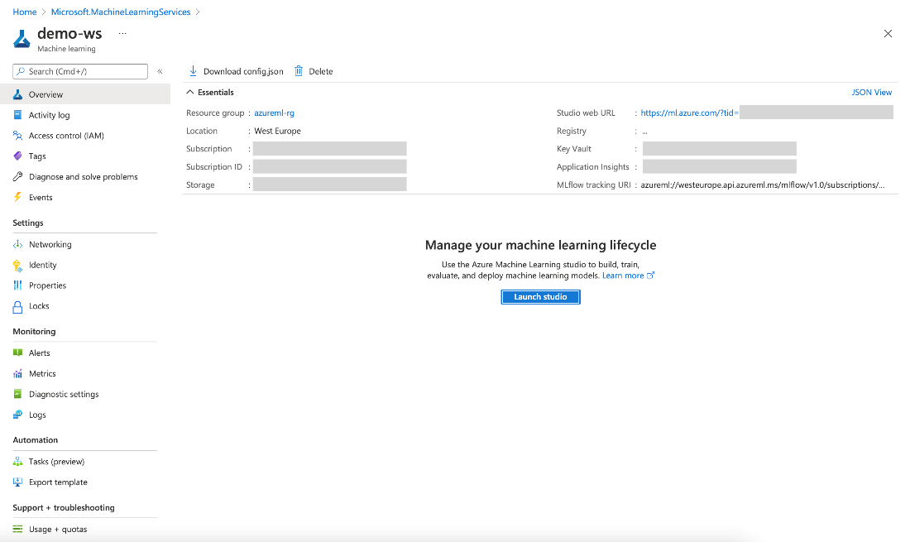The image size is (910, 542).
Task: Click the Tasks (preview) icon
Action: tap(18, 462)
